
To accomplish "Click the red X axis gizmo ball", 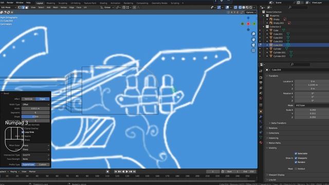I will coord(248,24).
